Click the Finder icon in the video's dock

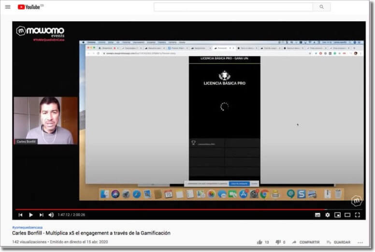point(104,194)
